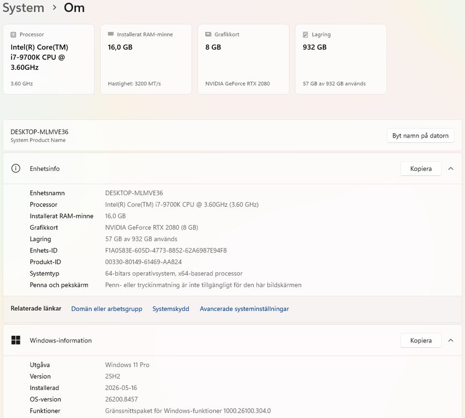Viewport: 465px width, 418px height.
Task: Select the Penna och pekskärm value text
Action: point(203,285)
